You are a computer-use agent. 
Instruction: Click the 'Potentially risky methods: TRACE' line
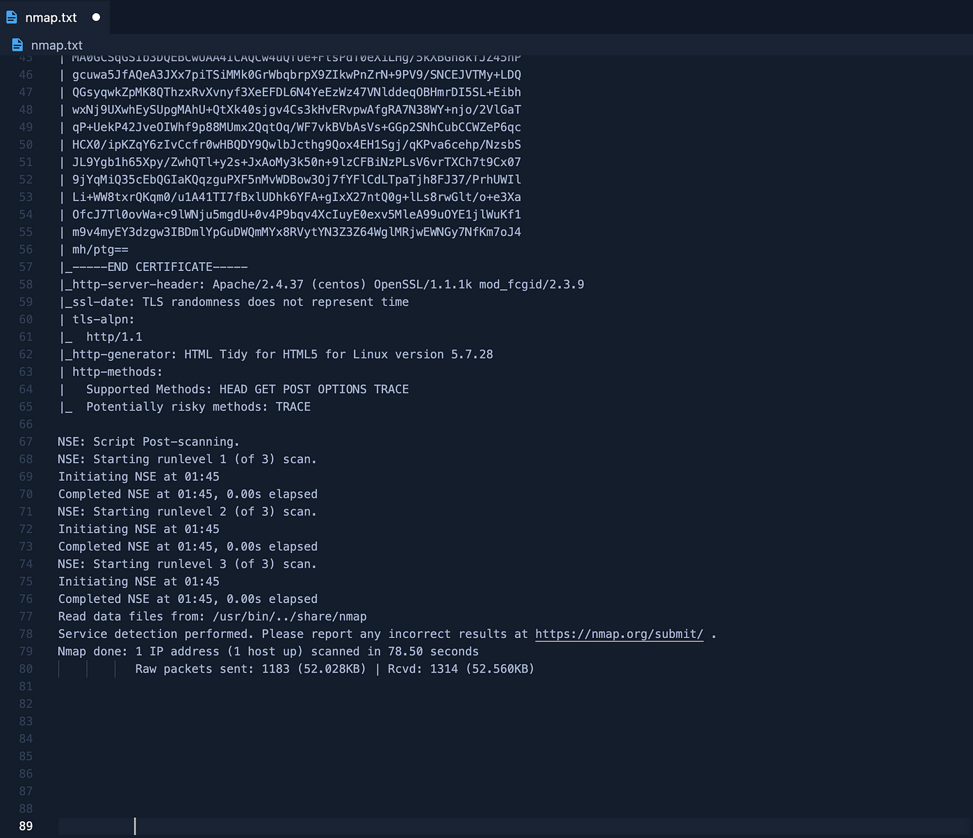coord(185,406)
